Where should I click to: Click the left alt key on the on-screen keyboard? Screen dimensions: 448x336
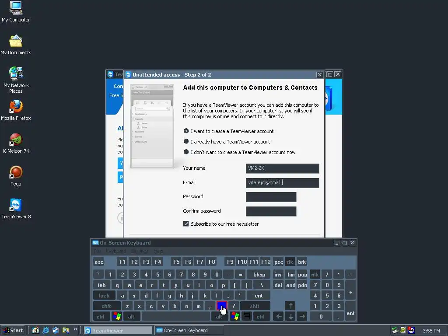point(131,316)
